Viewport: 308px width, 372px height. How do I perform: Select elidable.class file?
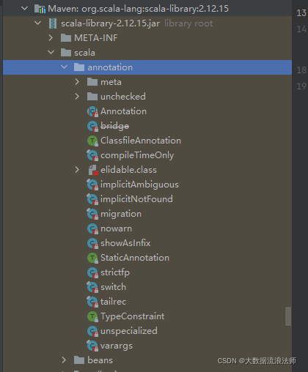pos(129,170)
